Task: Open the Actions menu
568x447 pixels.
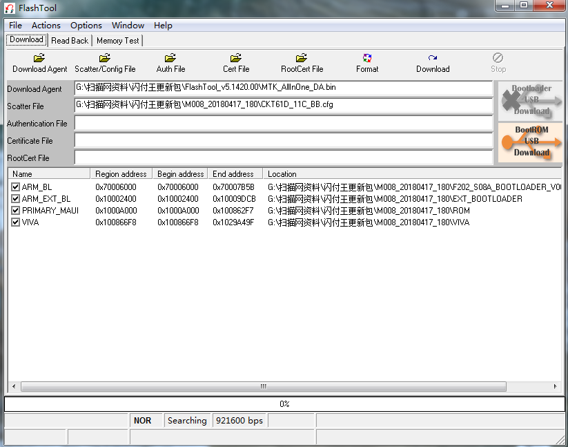Action: pos(46,26)
